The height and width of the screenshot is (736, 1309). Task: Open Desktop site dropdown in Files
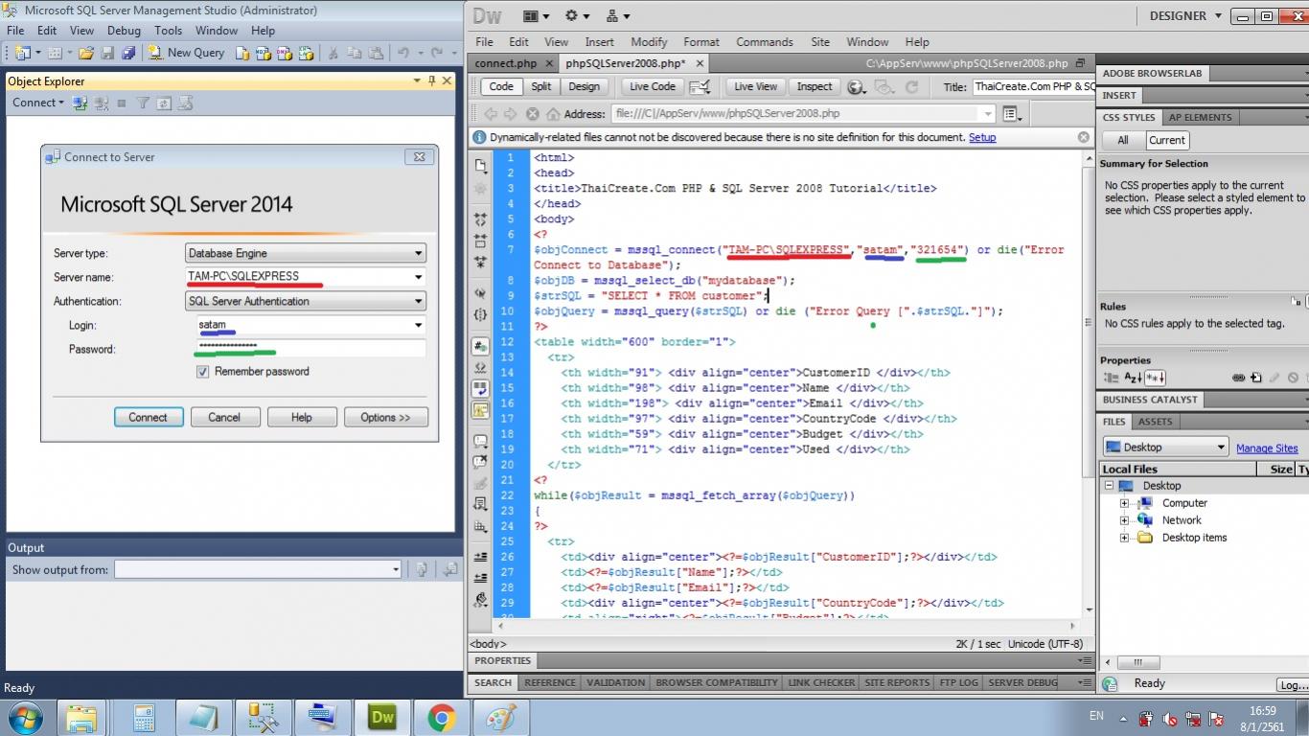(1165, 448)
